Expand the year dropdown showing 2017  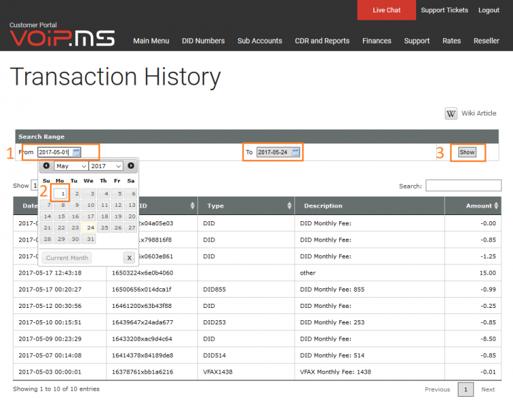coord(106,166)
